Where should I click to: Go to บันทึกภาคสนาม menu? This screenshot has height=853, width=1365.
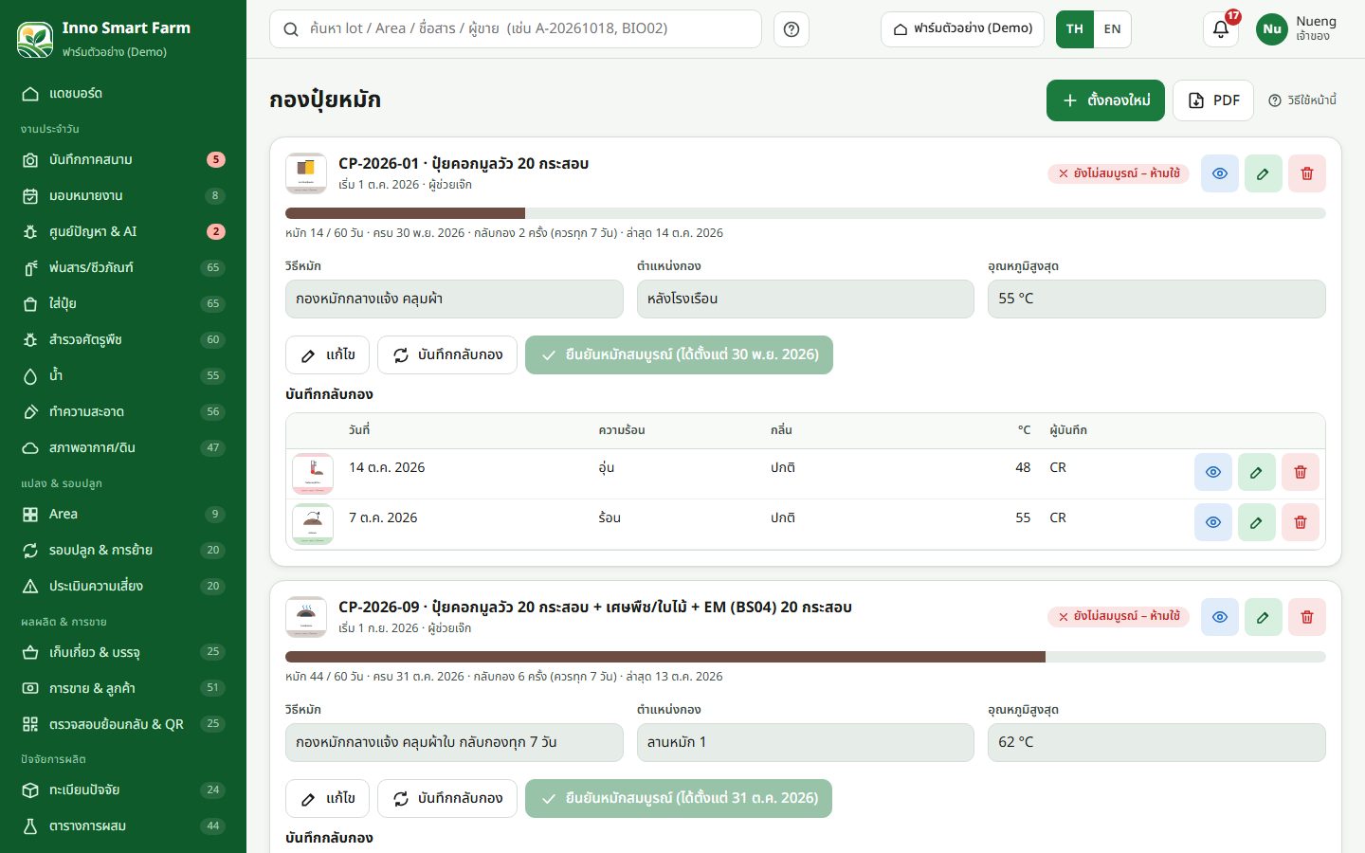123,160
